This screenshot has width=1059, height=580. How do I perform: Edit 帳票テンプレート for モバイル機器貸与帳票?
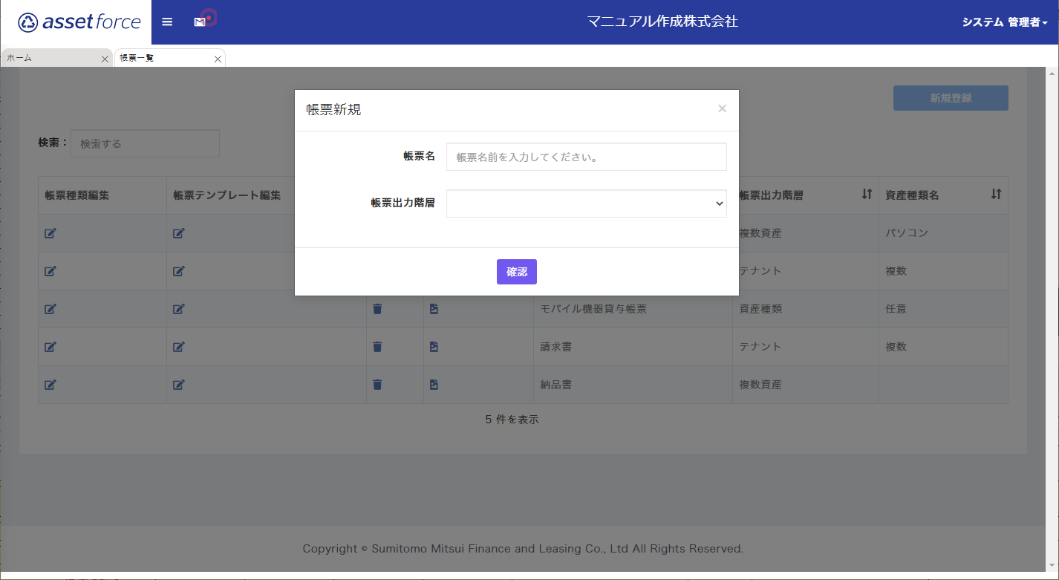(x=179, y=309)
